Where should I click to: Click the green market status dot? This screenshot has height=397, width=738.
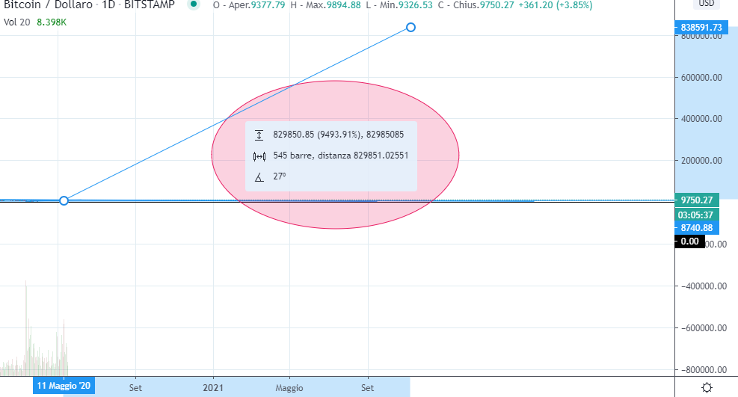[x=193, y=4]
